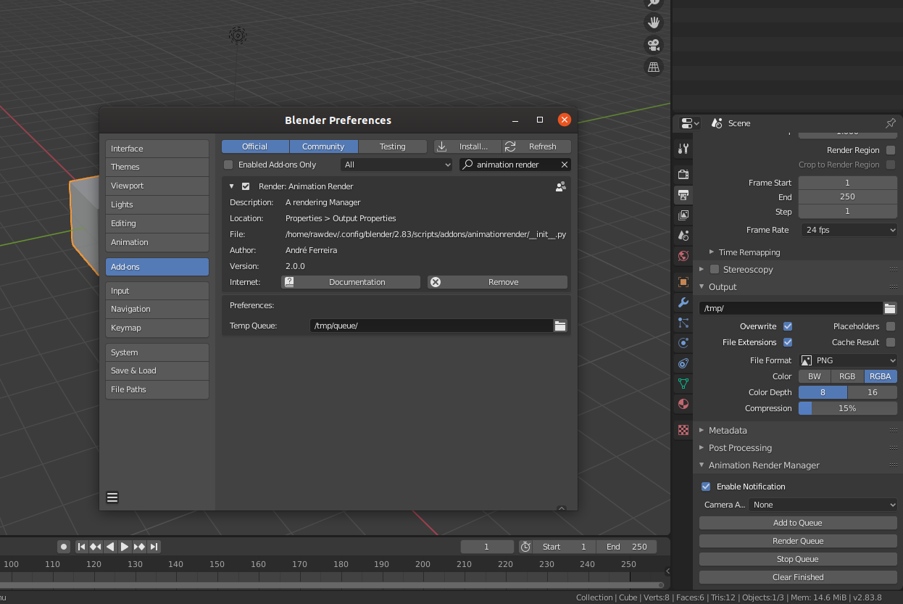Screen dimensions: 903x604
Task: Click the output path folder browse icon
Action: pyautogui.click(x=890, y=308)
